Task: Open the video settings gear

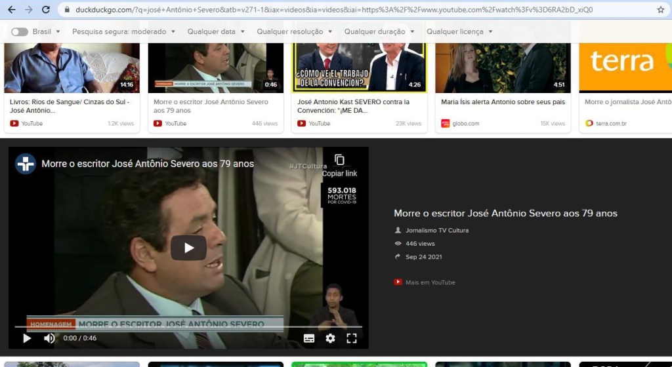Action: tap(330, 338)
